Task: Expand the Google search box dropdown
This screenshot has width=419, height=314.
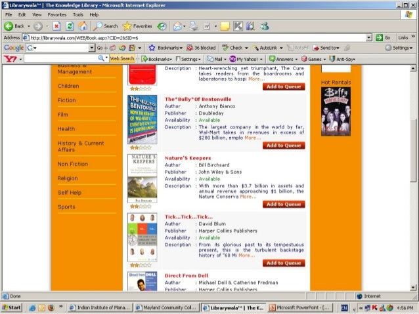Action: click(91, 48)
